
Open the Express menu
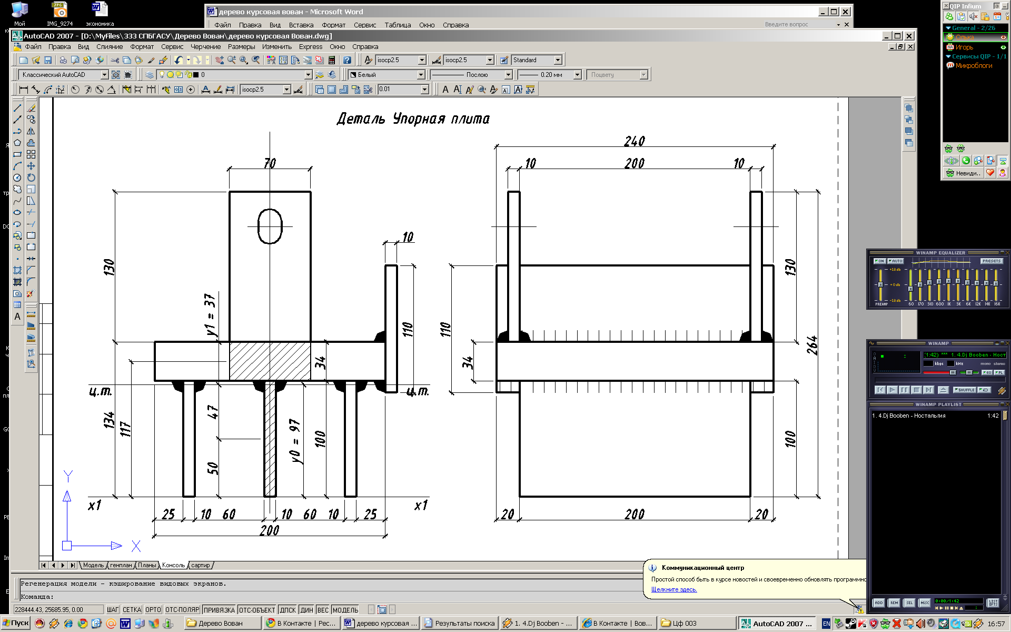pyautogui.click(x=311, y=47)
